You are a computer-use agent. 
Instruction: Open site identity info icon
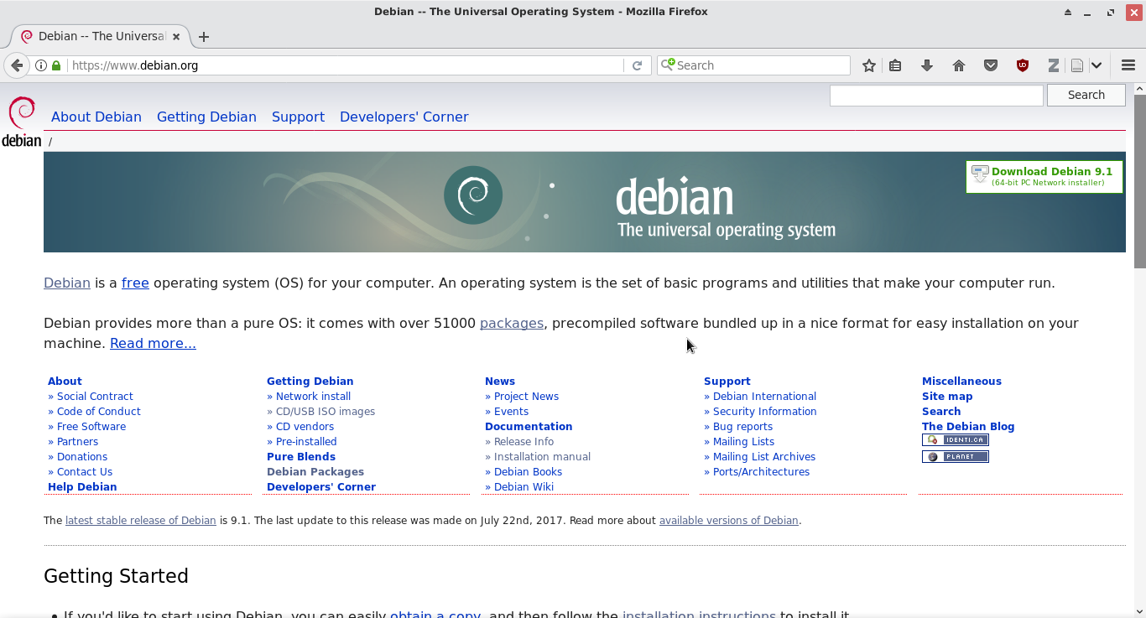point(41,65)
